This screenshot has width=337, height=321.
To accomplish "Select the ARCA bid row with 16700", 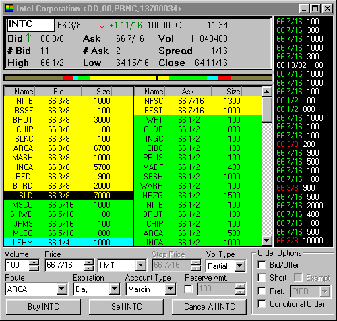I will pos(69,148).
